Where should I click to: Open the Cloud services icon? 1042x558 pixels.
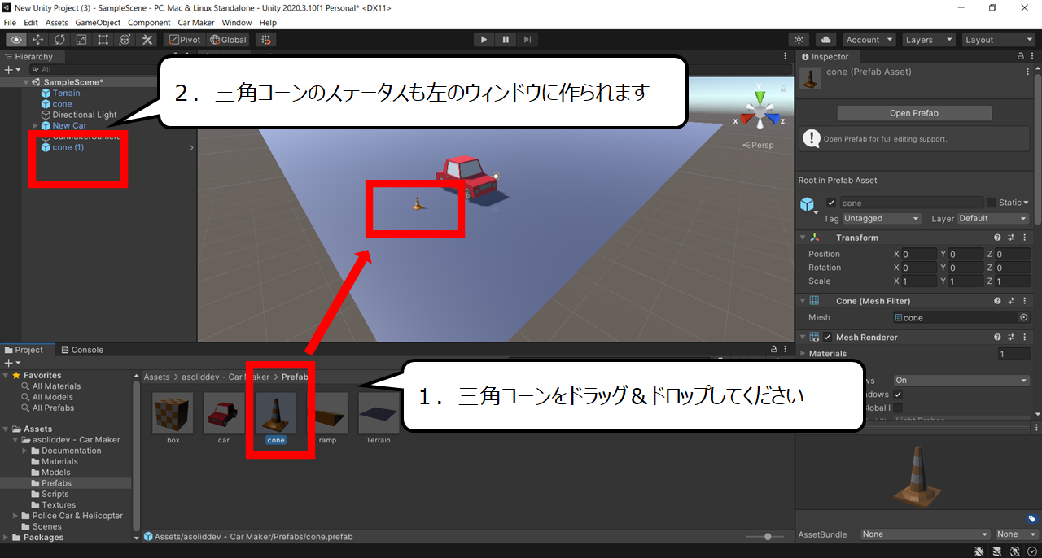click(826, 40)
